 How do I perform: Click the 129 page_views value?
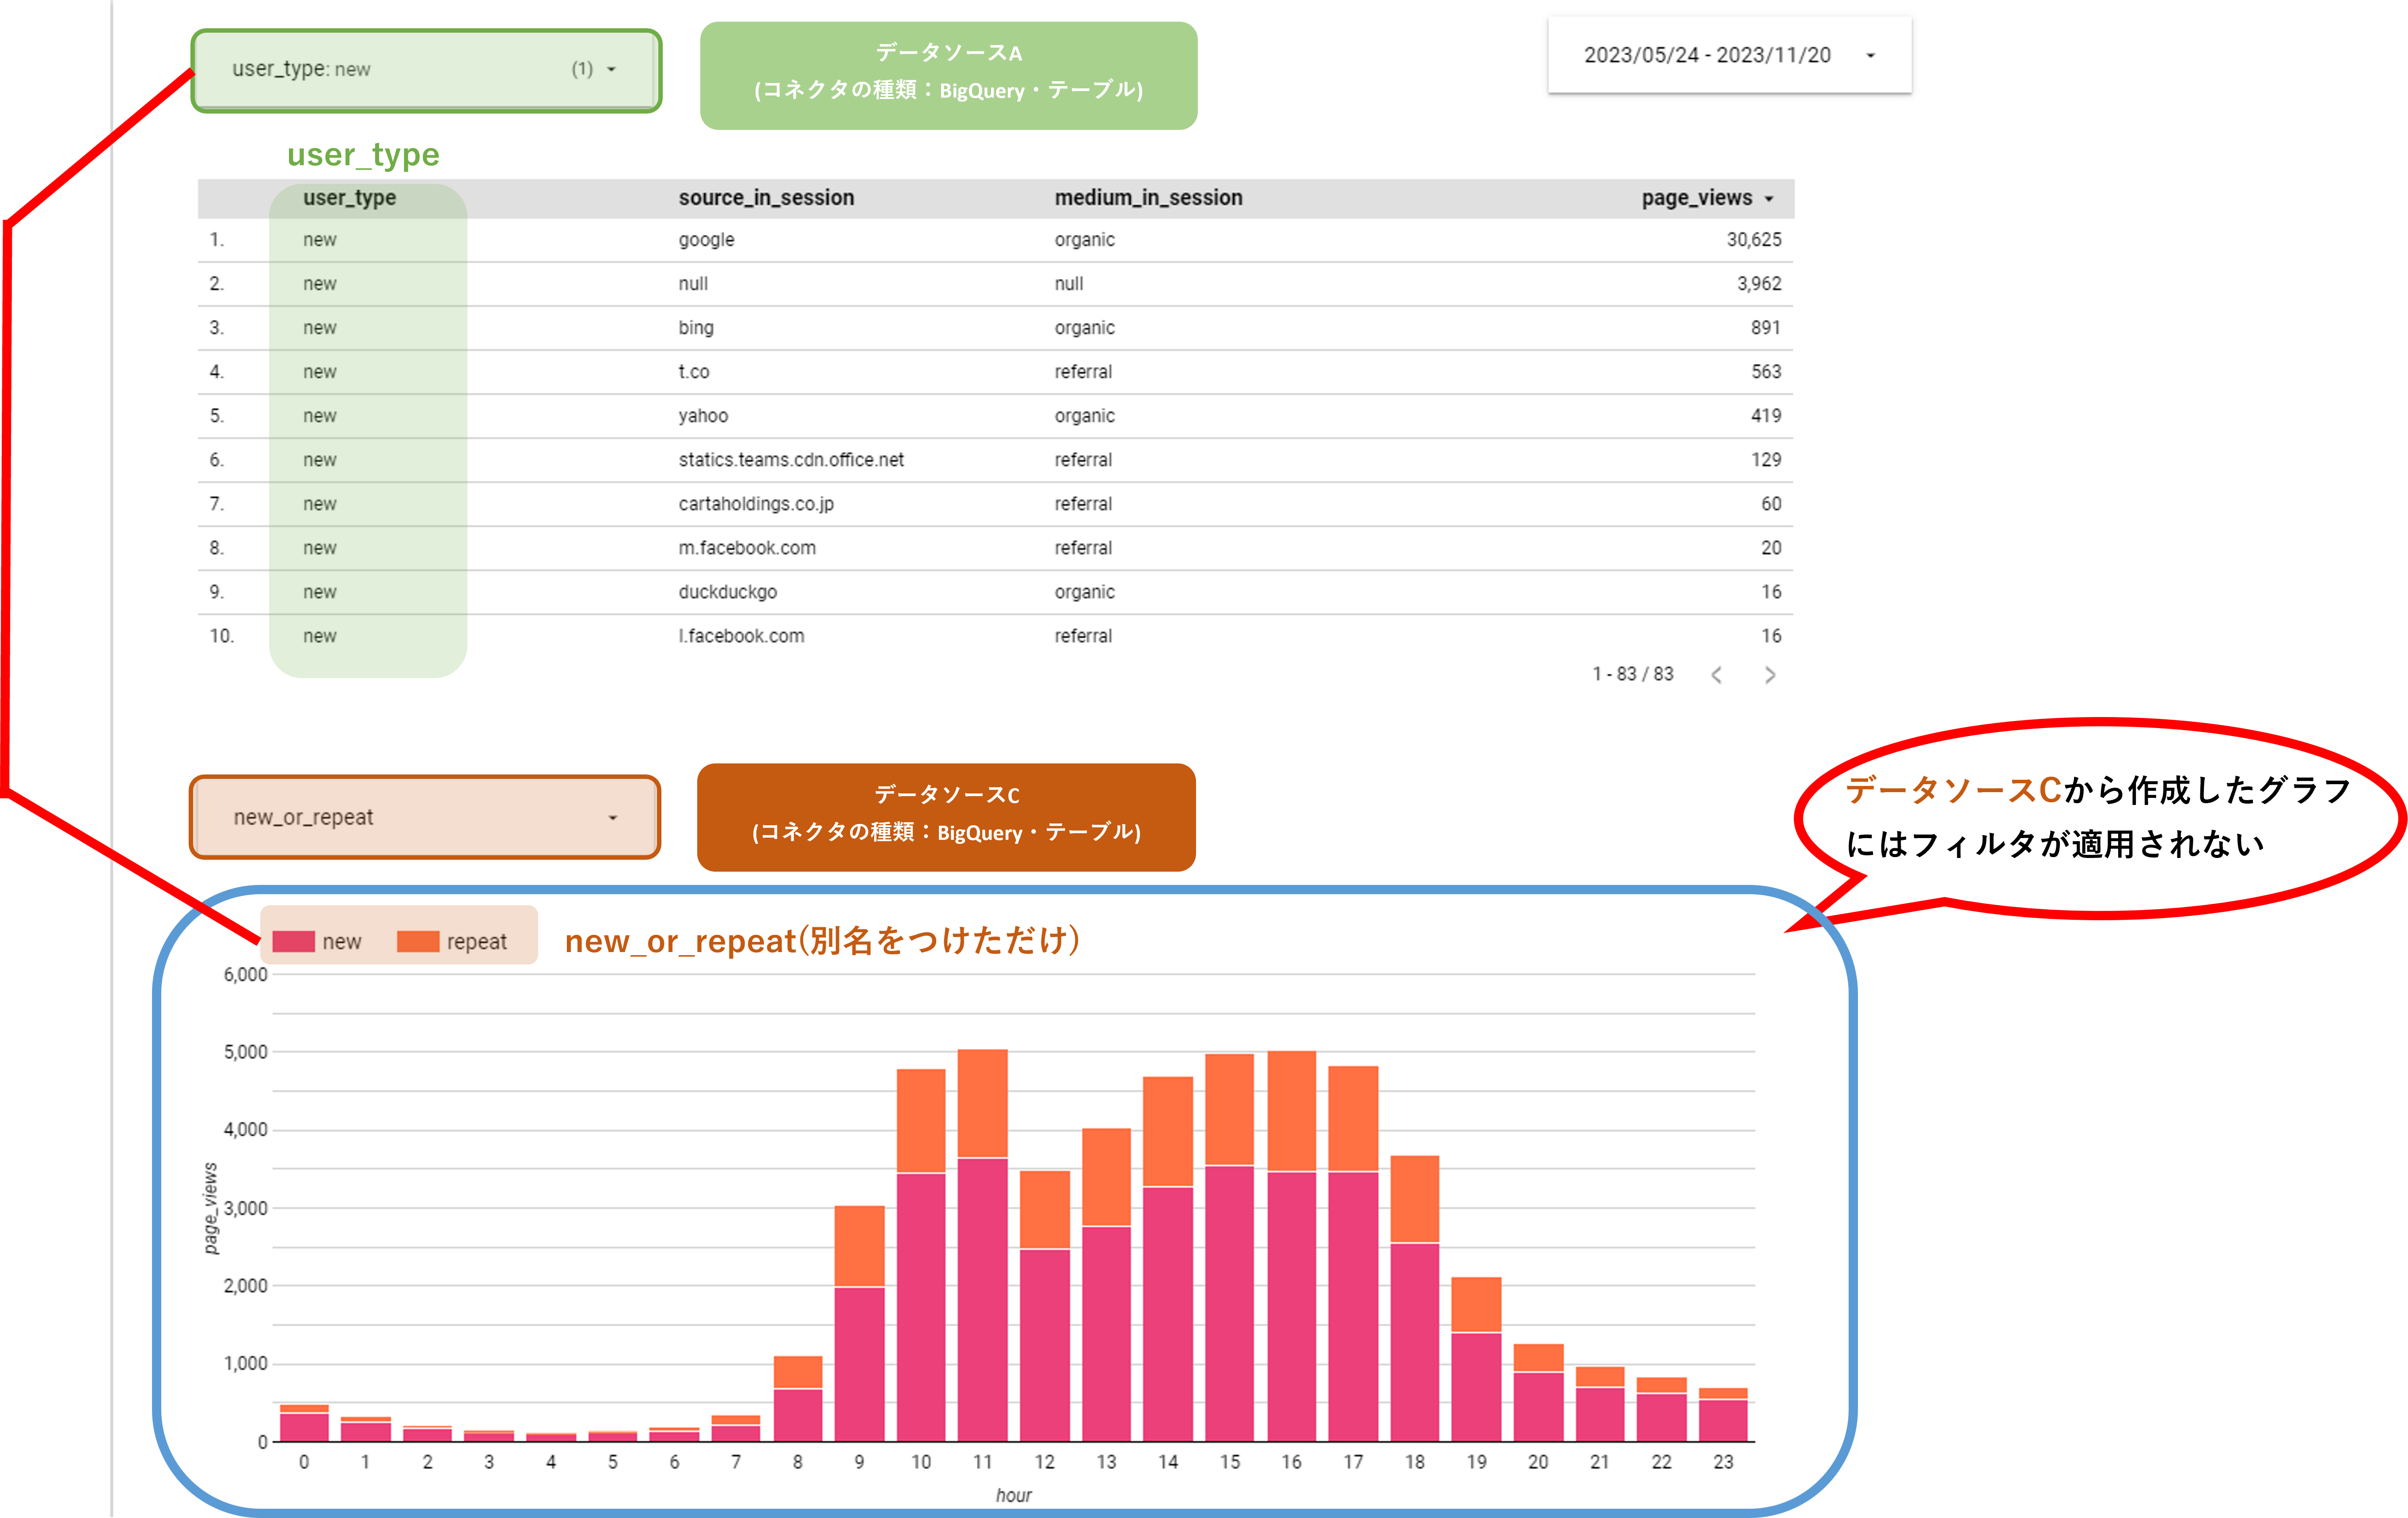click(1766, 460)
